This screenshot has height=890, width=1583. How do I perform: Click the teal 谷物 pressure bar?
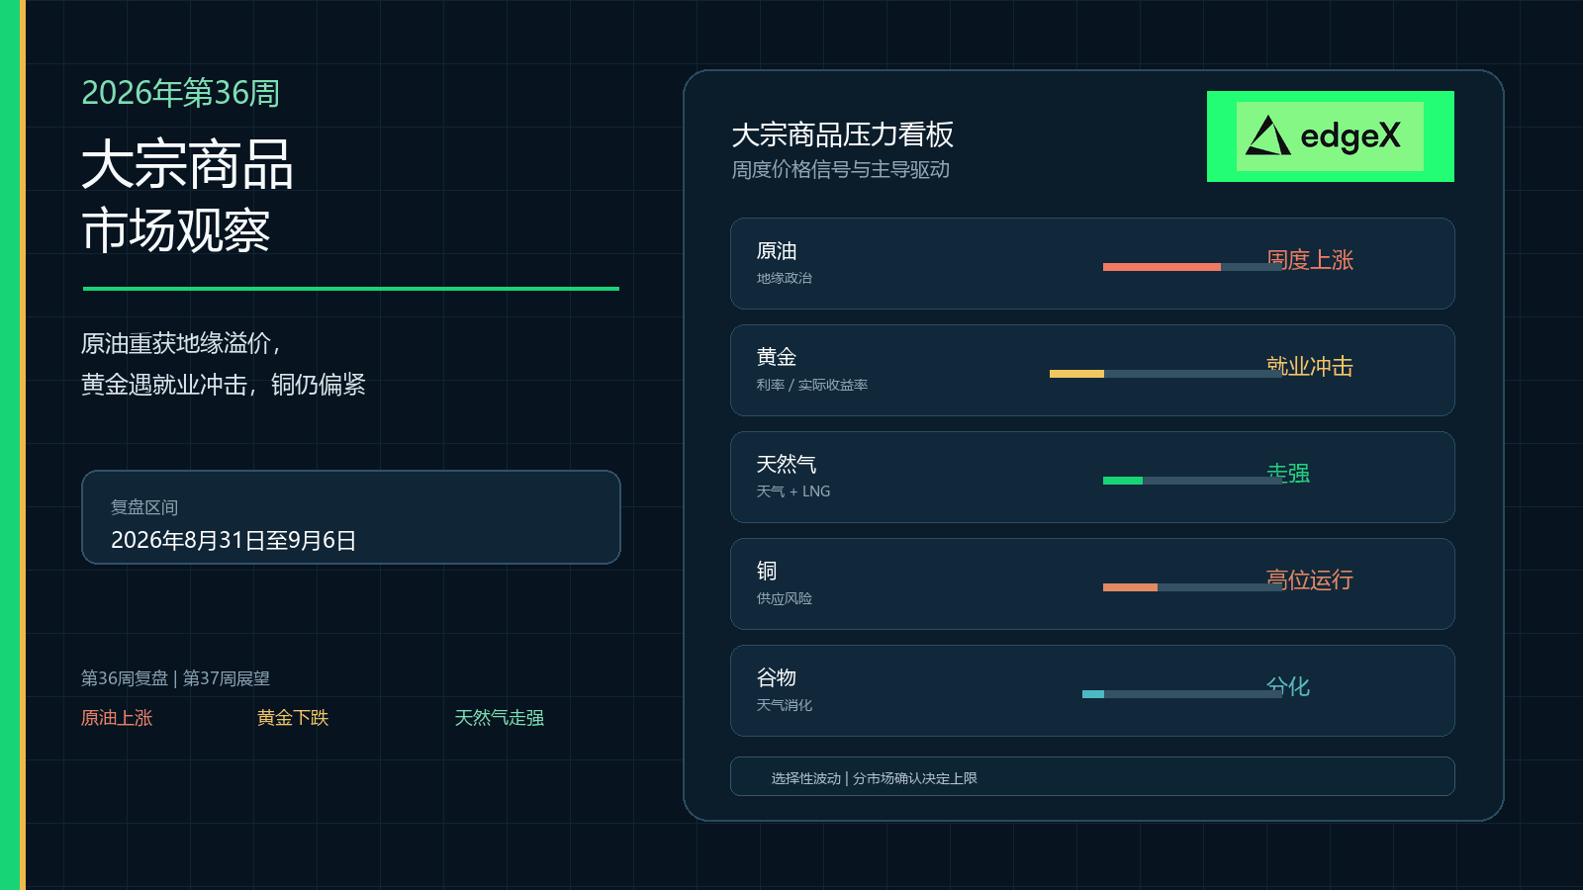pyautogui.click(x=1093, y=694)
